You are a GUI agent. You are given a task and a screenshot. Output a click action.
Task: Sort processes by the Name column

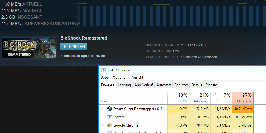tap(133, 98)
